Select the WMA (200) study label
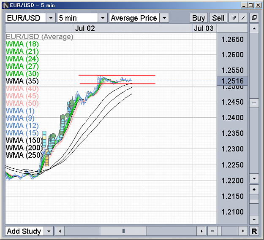Image resolution: width=264 pixels, height=240 pixels. [x=24, y=148]
